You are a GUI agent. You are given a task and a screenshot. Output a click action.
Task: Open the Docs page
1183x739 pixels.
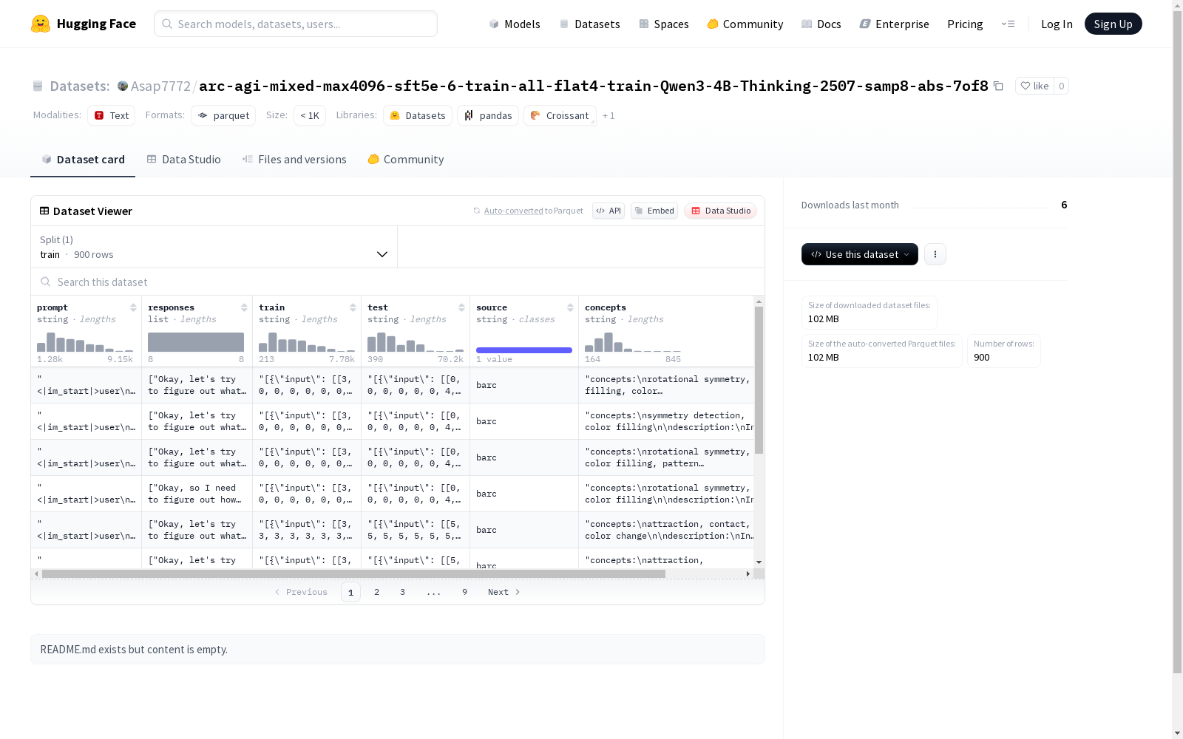[x=821, y=24]
